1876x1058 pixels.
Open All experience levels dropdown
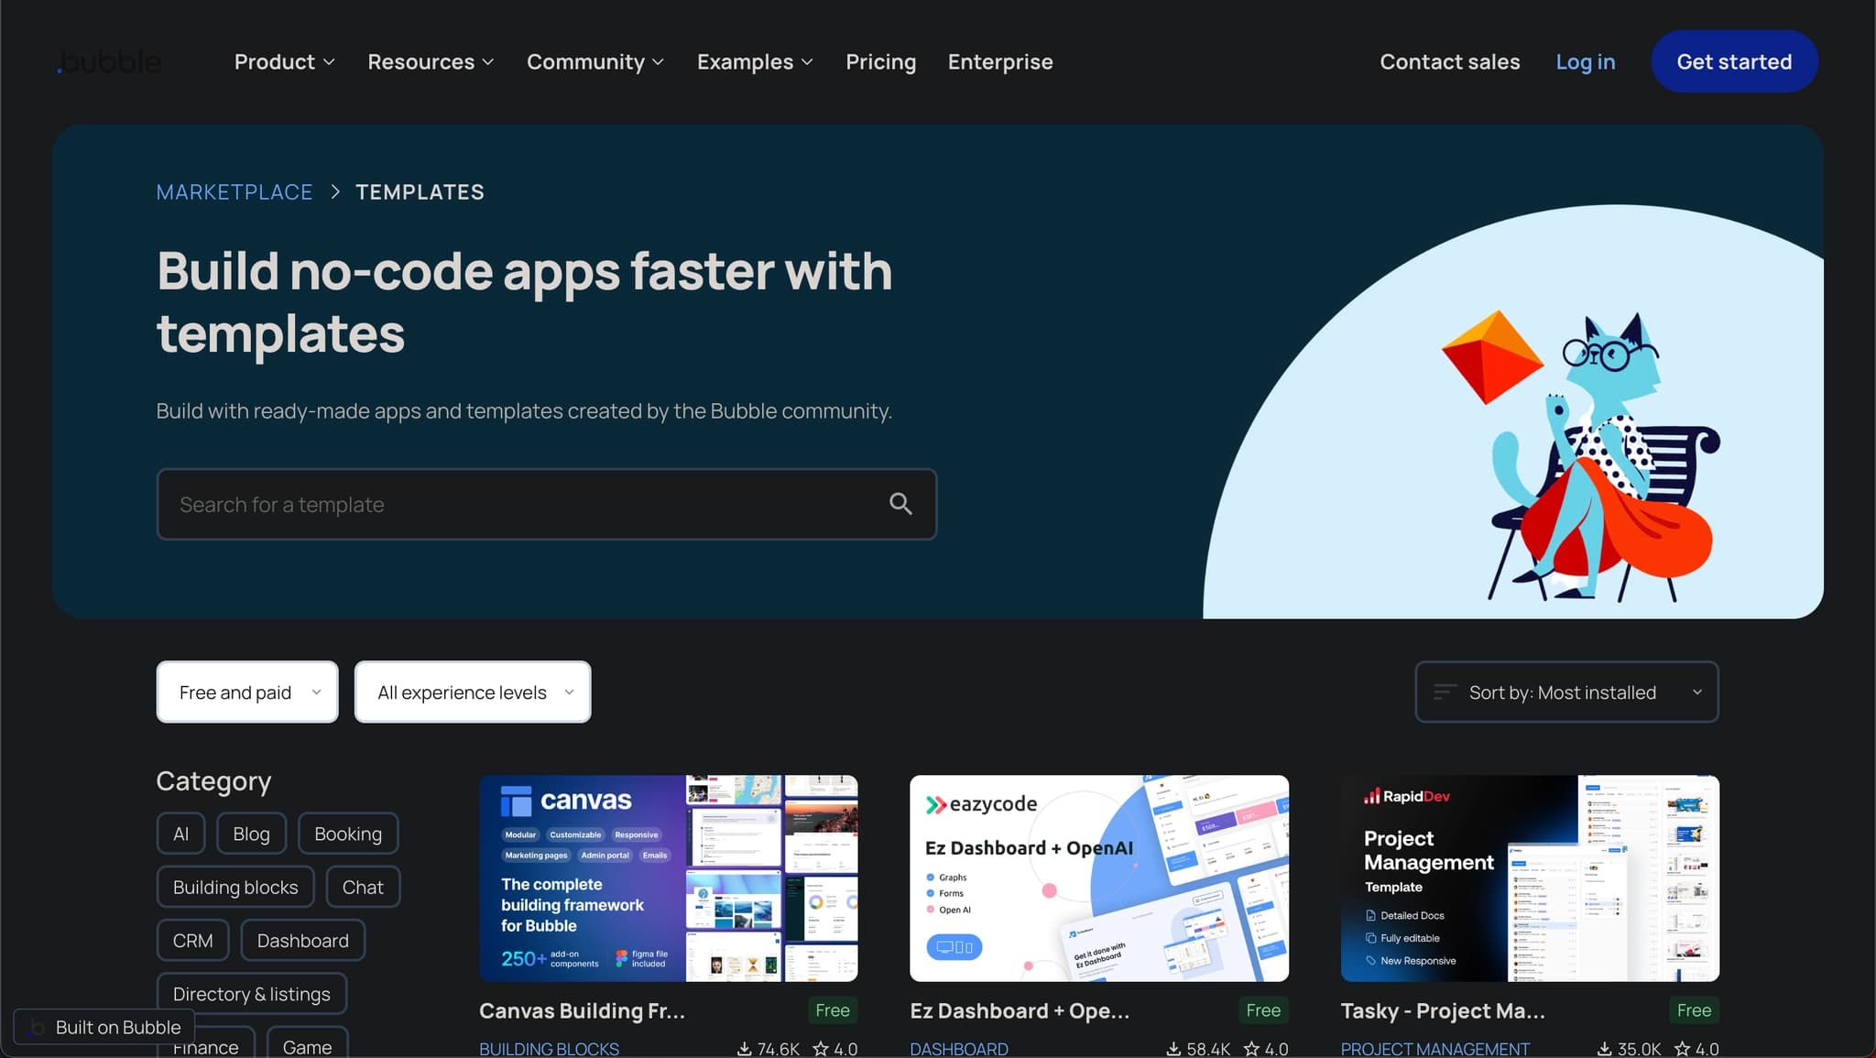tap(473, 693)
